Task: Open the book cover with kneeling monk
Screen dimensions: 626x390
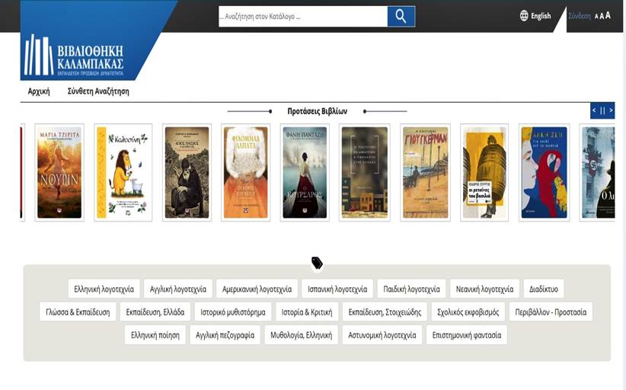Action: point(187,172)
